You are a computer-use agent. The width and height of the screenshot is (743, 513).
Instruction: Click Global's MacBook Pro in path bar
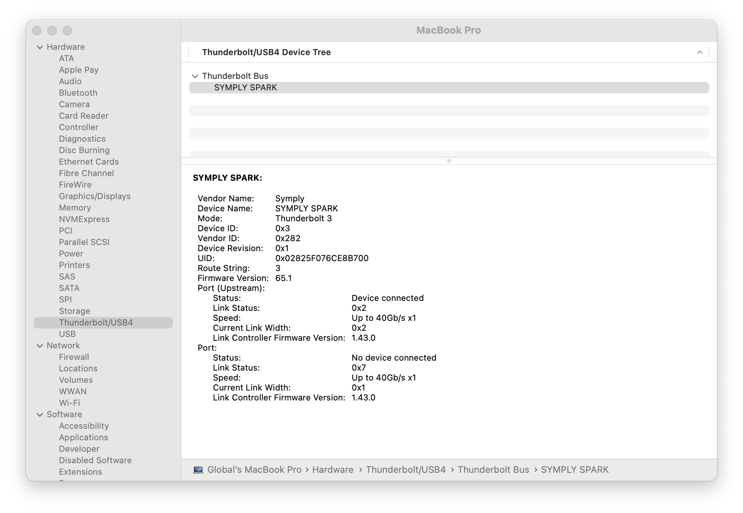pyautogui.click(x=254, y=470)
